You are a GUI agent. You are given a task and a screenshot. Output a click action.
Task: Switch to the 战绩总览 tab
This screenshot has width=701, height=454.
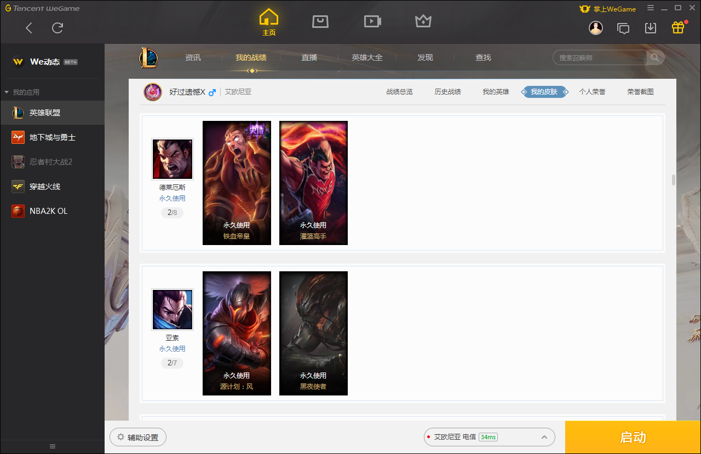click(399, 92)
